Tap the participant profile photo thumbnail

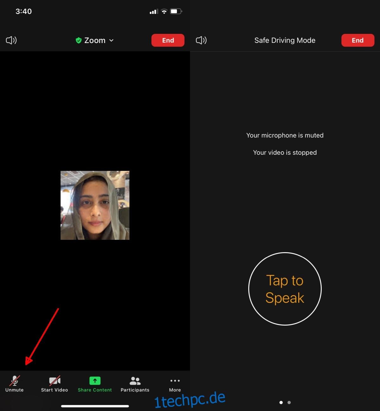tap(95, 205)
